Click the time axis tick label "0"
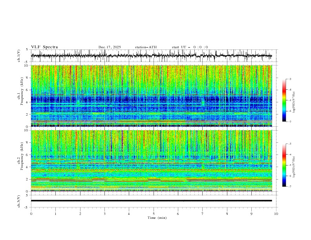311x240 pixels. 31,214
